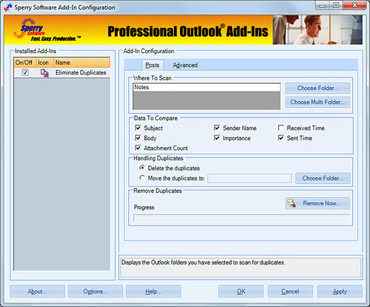
Task: Click the Cancel button
Action: click(290, 292)
